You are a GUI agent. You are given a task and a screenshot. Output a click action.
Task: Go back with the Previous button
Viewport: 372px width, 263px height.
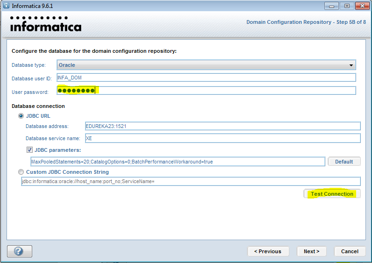268,251
